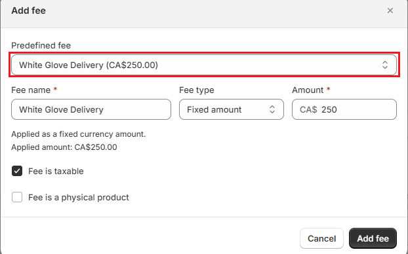Check Fee is a physical product
408x254 pixels.
(17, 197)
